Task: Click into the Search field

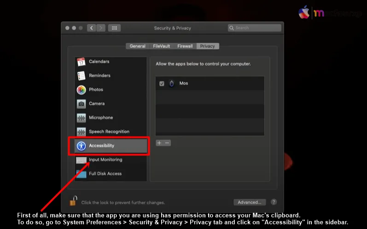Action: coord(255,28)
